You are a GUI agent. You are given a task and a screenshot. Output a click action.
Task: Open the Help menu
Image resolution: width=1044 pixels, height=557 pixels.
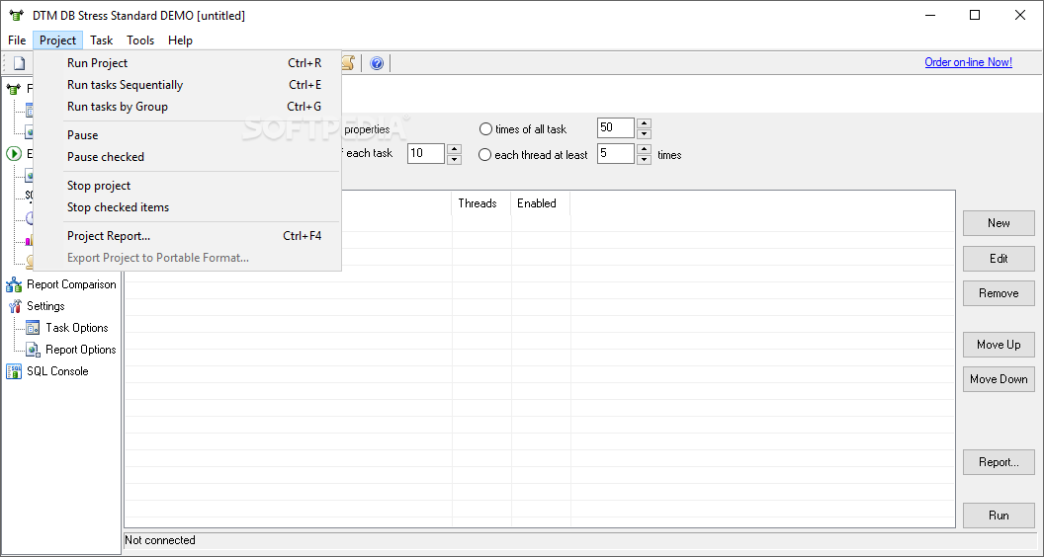(x=181, y=40)
